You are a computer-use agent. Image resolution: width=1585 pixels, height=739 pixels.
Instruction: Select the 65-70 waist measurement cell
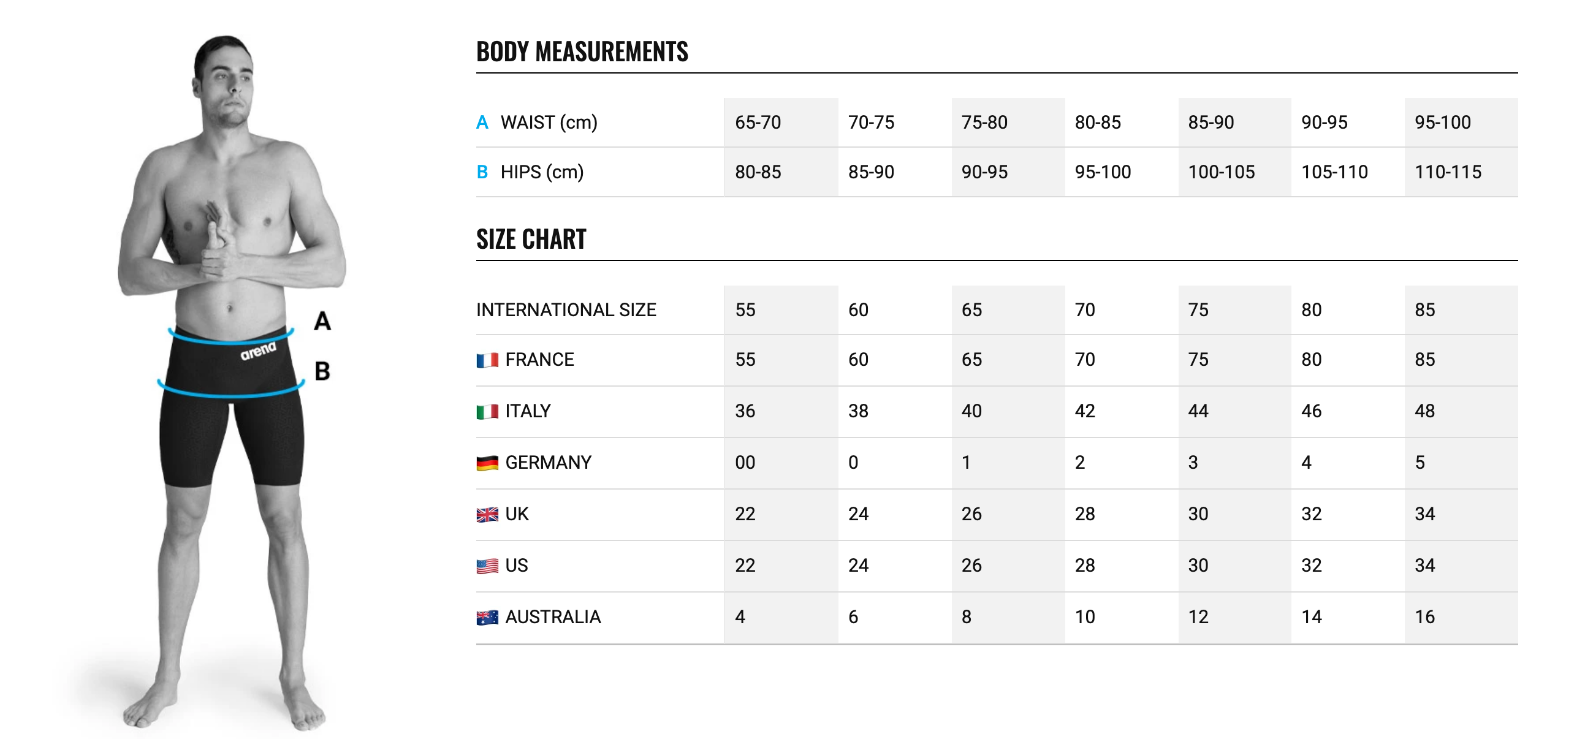point(758,123)
